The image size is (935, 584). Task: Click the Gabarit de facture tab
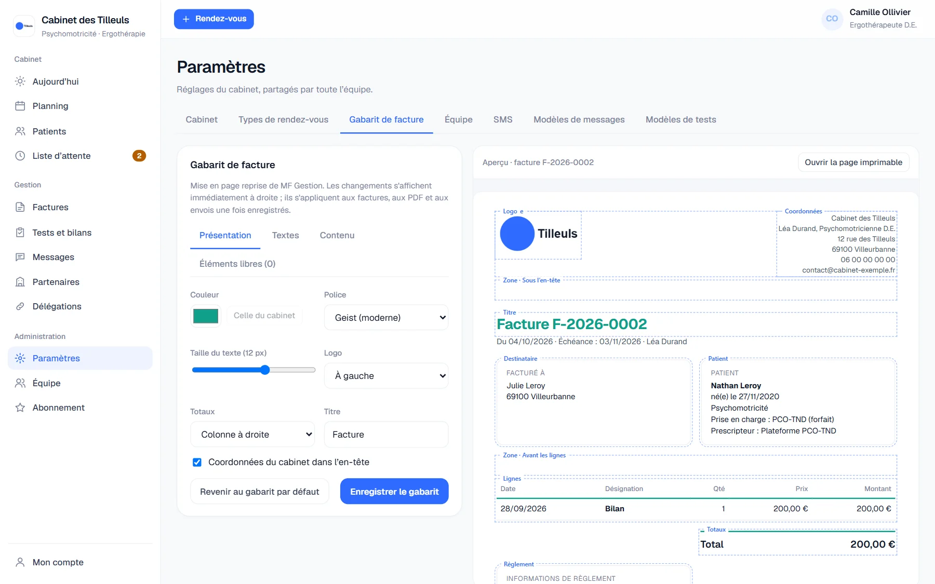[x=386, y=119]
